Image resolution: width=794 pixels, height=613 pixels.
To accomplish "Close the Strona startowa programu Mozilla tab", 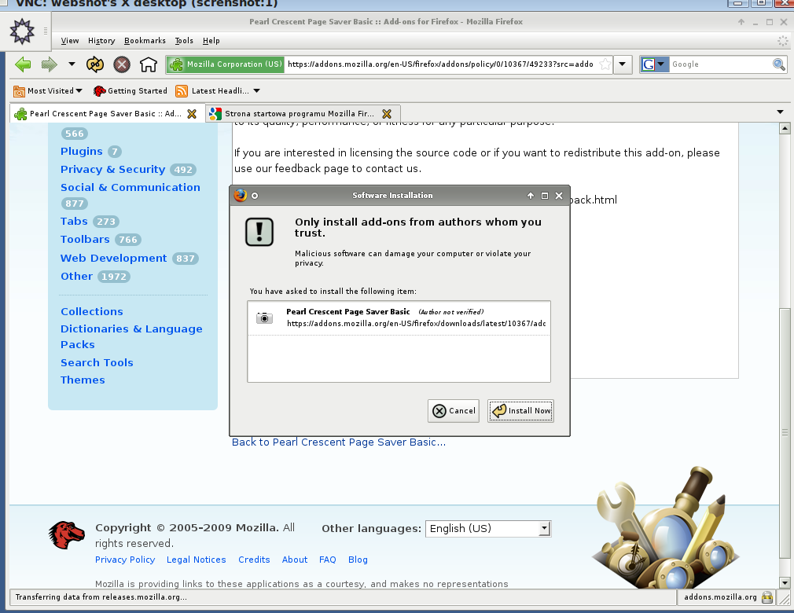I will (x=387, y=114).
